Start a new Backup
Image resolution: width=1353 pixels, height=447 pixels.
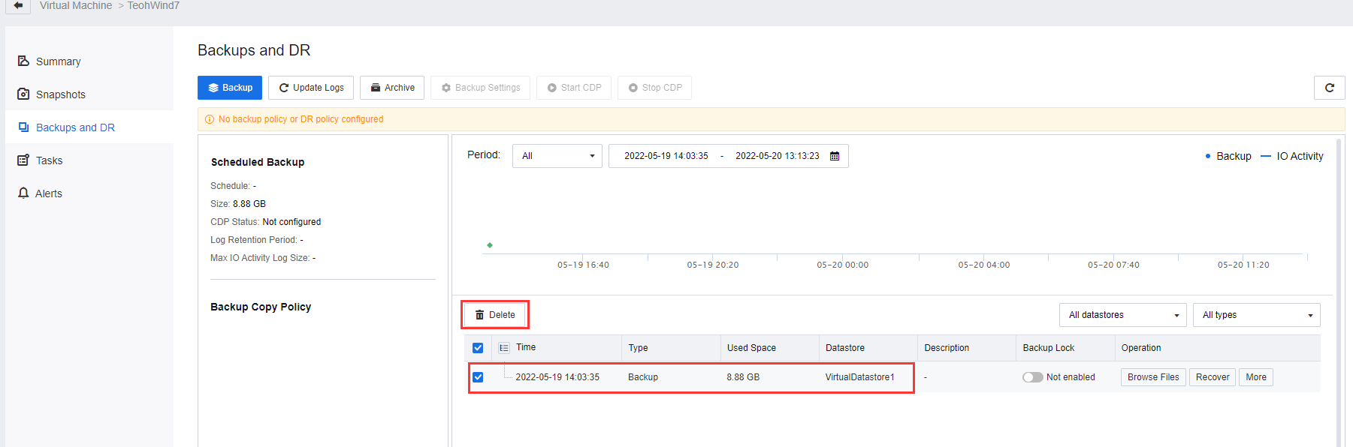230,88
